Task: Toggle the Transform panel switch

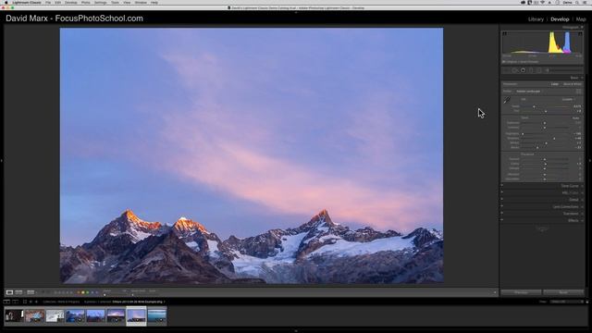Action: (501, 213)
